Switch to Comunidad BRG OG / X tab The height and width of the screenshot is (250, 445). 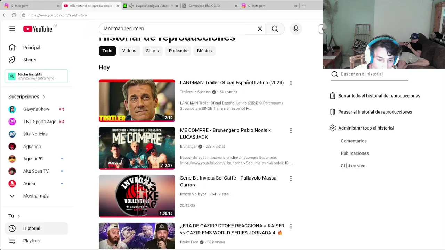pos(209,6)
